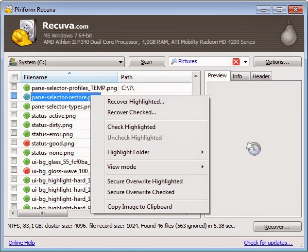The image size is (308, 252).
Task: Check the box for status-active.png
Action: pos(14,114)
